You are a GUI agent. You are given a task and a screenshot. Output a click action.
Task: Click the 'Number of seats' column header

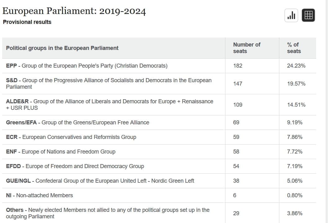click(x=246, y=48)
